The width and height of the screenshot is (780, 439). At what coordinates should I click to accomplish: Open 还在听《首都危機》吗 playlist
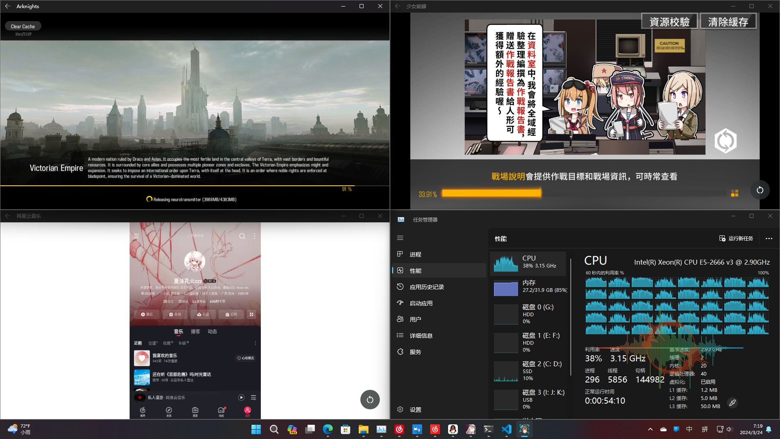coord(195,377)
